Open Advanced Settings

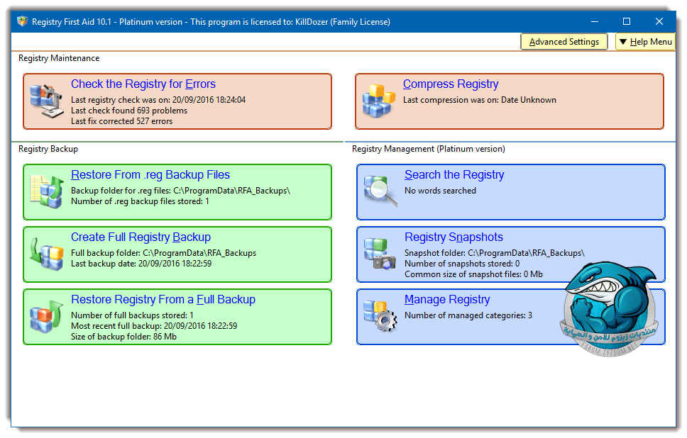point(564,42)
